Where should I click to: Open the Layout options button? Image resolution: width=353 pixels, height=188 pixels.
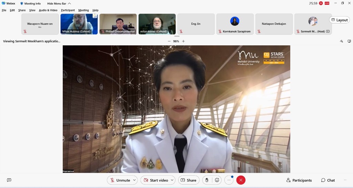click(x=340, y=20)
